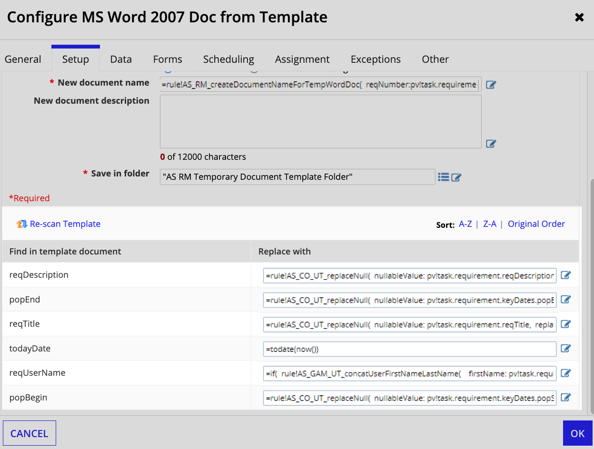Click the reqUserName replace-with field

click(410, 373)
